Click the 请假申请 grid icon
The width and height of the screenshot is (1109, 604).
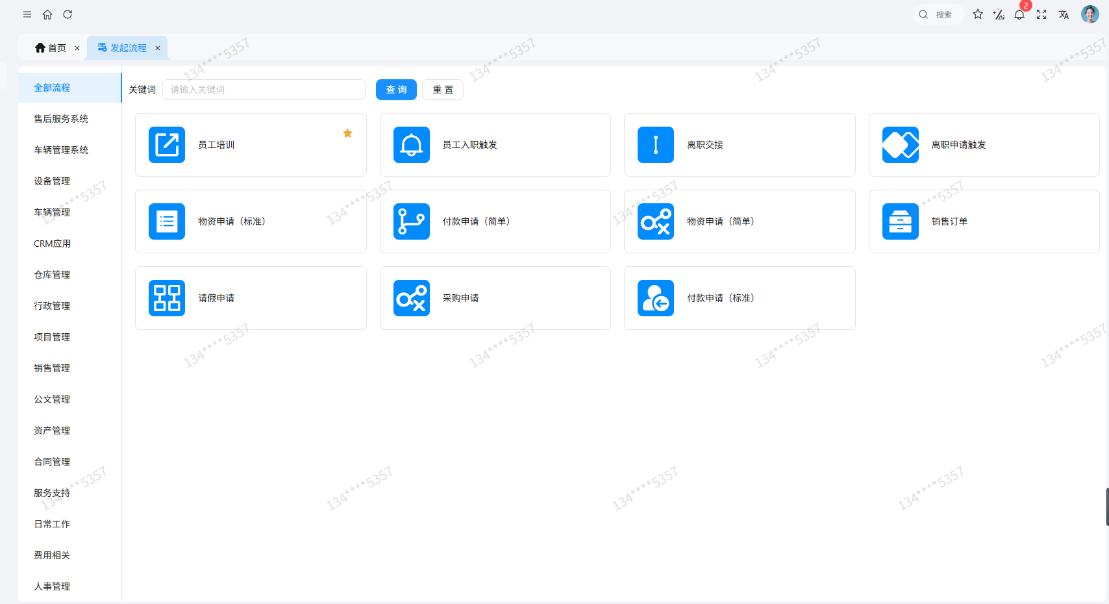tap(167, 298)
